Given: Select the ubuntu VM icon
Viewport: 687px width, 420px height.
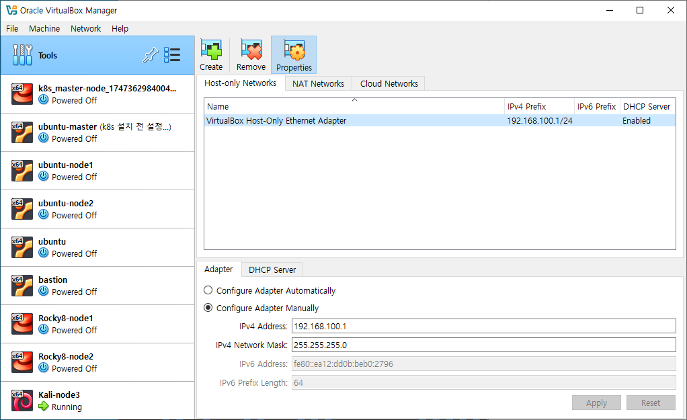Looking at the screenshot, I should [22, 247].
